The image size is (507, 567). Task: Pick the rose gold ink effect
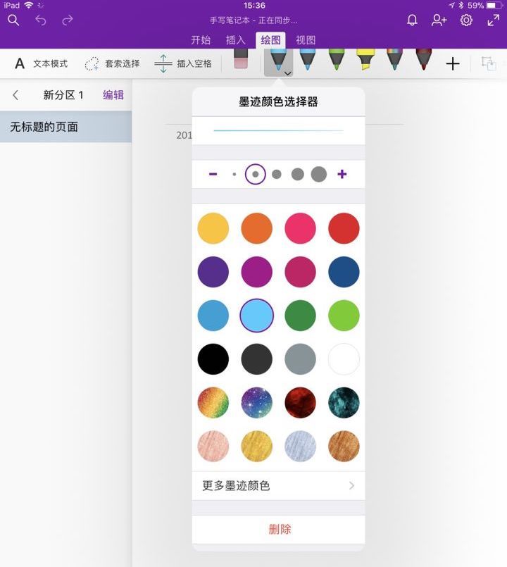point(213,447)
